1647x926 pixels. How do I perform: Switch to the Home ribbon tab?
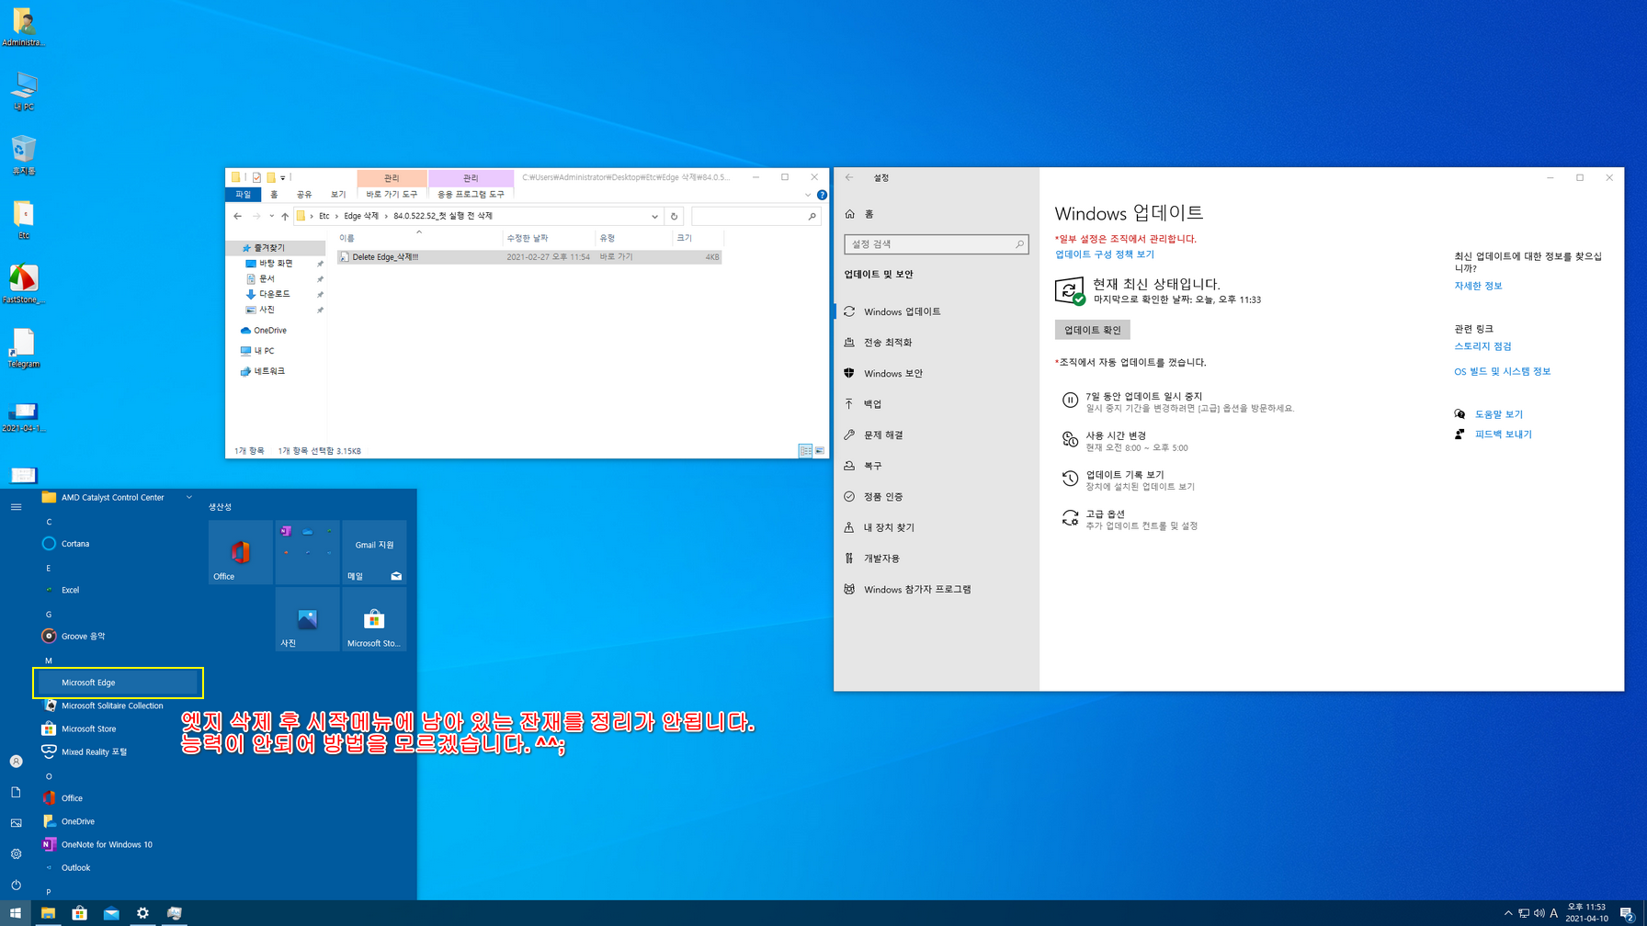pyautogui.click(x=274, y=195)
